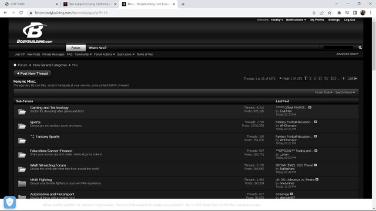Close the CHP Traffic tab

56,4
